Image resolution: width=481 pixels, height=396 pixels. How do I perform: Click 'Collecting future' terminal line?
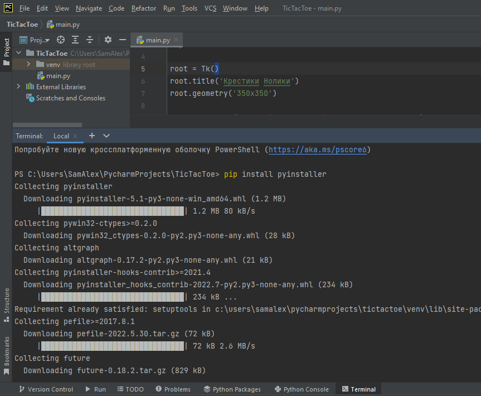pyautogui.click(x=52, y=359)
